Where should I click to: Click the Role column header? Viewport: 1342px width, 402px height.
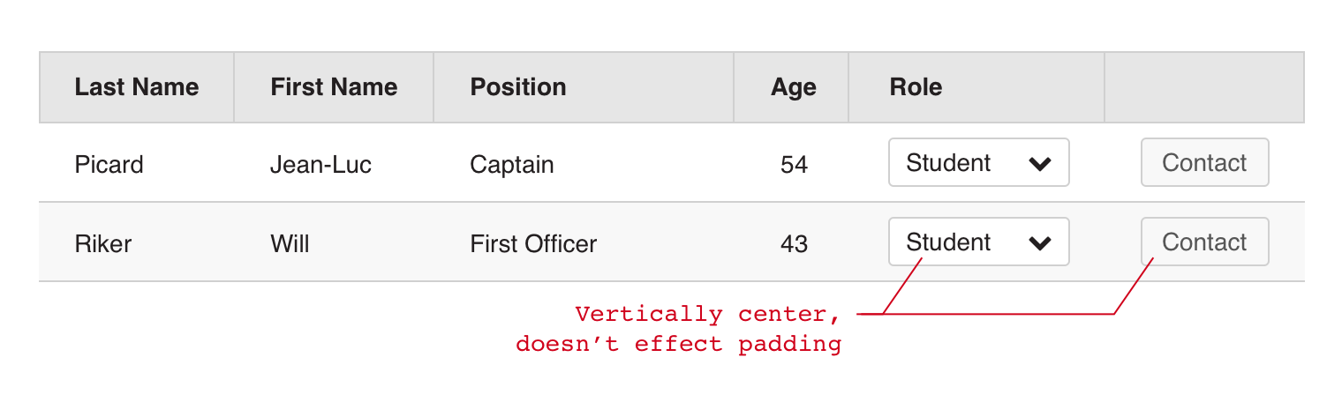click(x=916, y=87)
